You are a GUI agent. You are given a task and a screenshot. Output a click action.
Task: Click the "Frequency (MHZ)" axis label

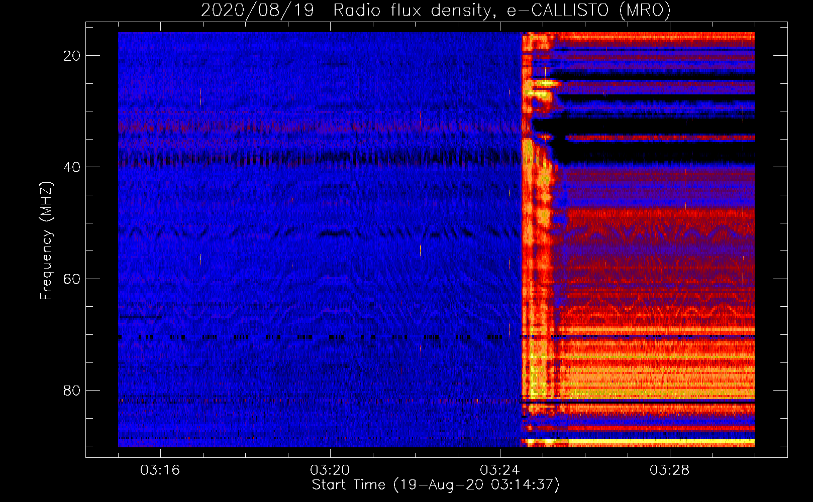pyautogui.click(x=46, y=240)
